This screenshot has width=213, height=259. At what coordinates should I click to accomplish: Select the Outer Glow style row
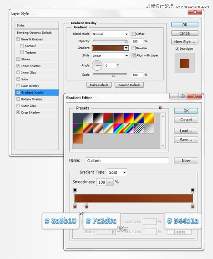pyautogui.click(x=37, y=106)
